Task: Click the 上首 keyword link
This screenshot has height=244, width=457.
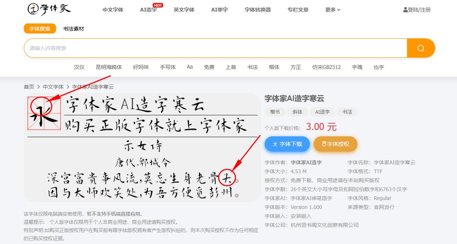Action: coord(231,67)
